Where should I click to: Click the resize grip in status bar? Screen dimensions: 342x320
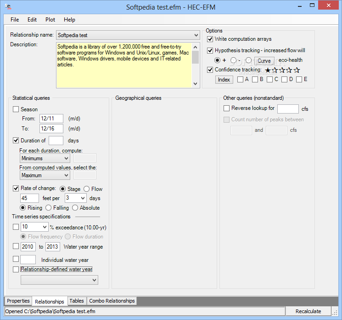[x=334, y=313]
